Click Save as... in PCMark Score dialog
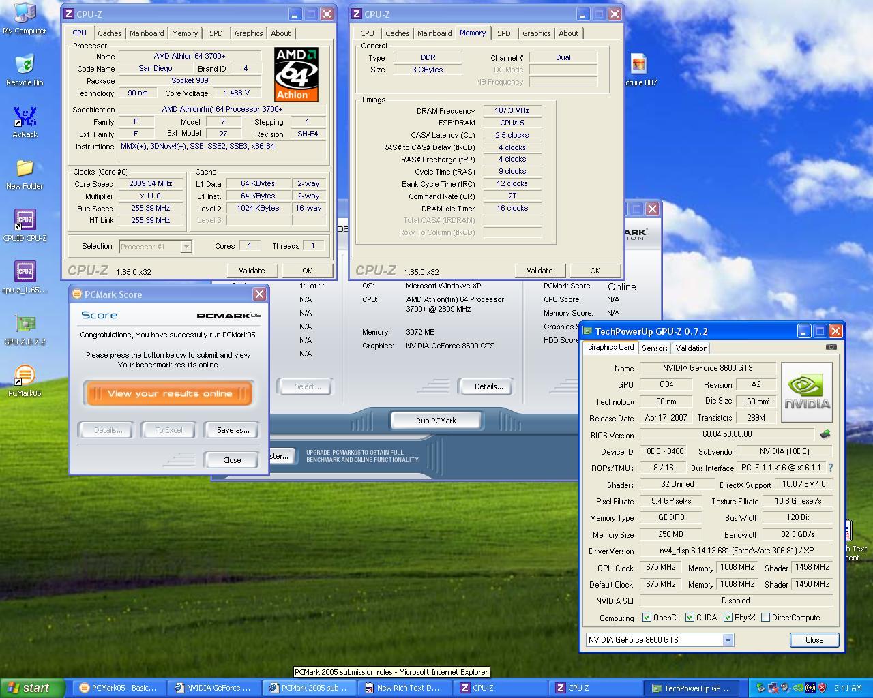 coord(233,430)
